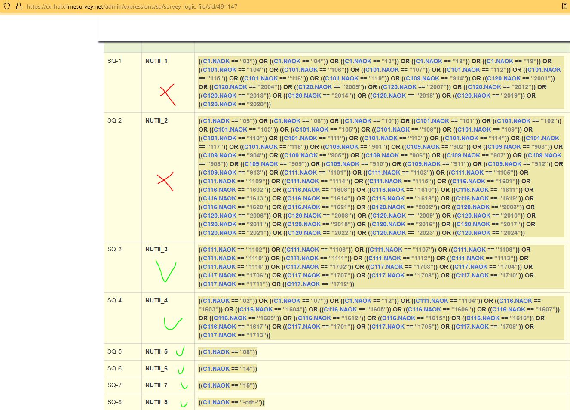Screen dimensions: 570x410
Task: Select the NUTII_3 subquestion label
Action: [x=156, y=249]
